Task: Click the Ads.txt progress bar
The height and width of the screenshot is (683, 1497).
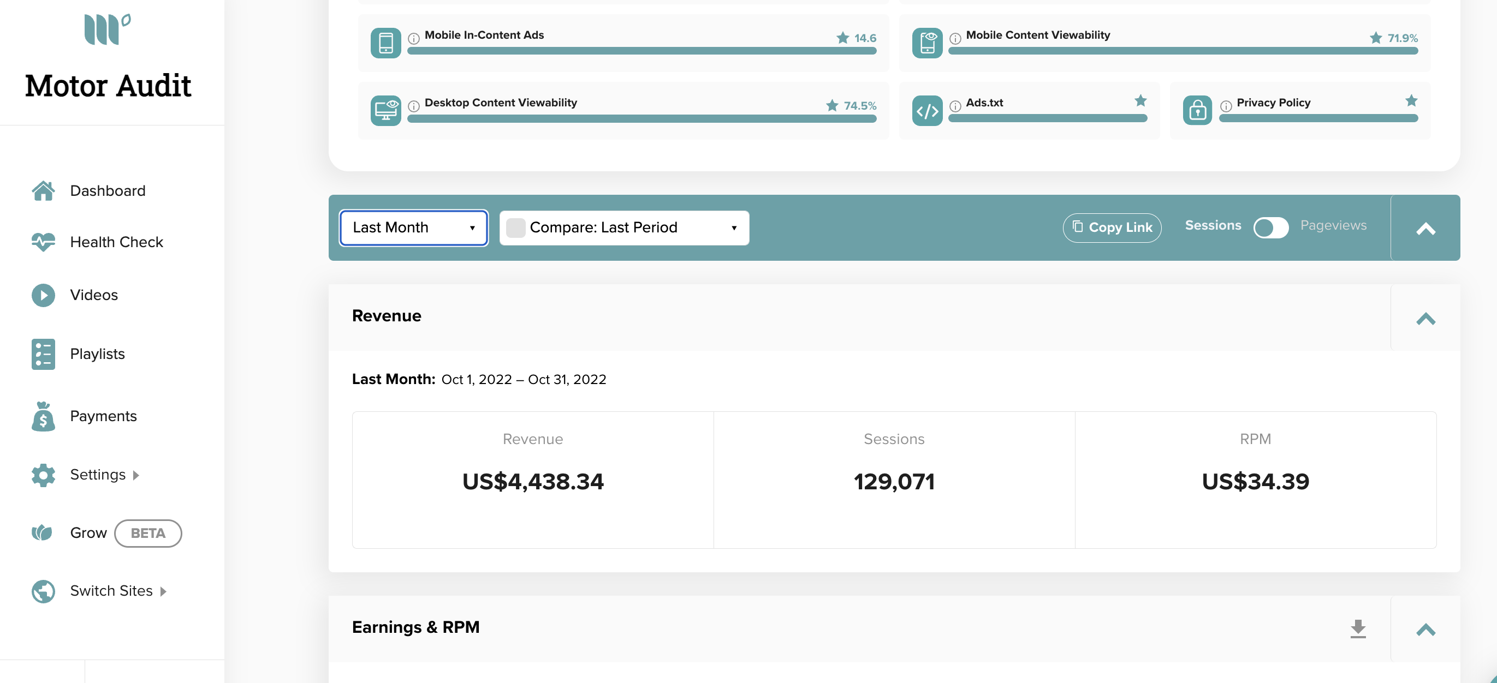Action: 1048,118
